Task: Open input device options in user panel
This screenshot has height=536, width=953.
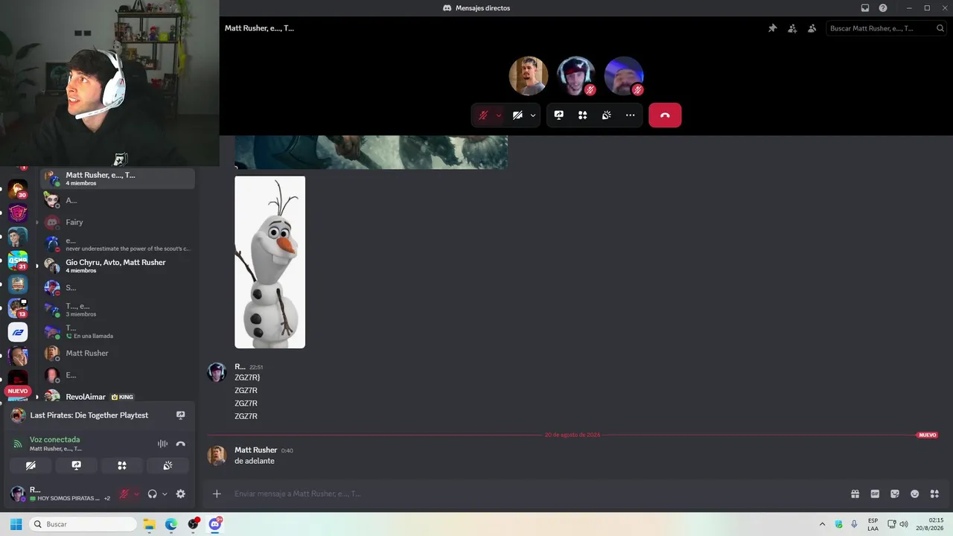Action: (136, 494)
